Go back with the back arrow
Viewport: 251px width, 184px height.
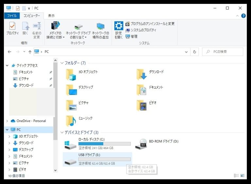pos(9,52)
